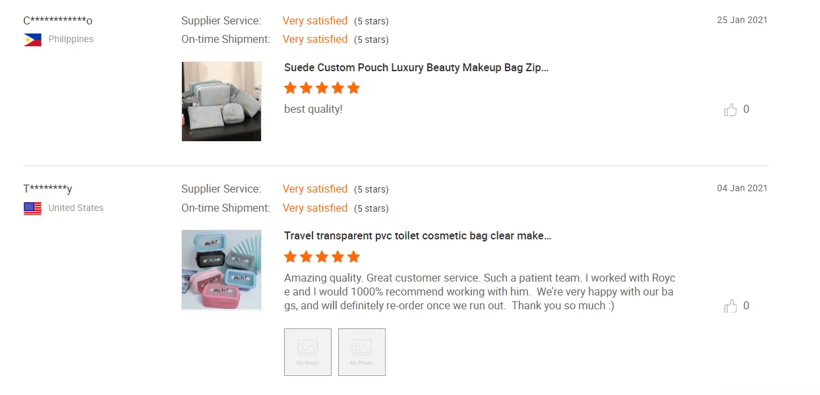Click reviewer name T********y

tap(47, 189)
